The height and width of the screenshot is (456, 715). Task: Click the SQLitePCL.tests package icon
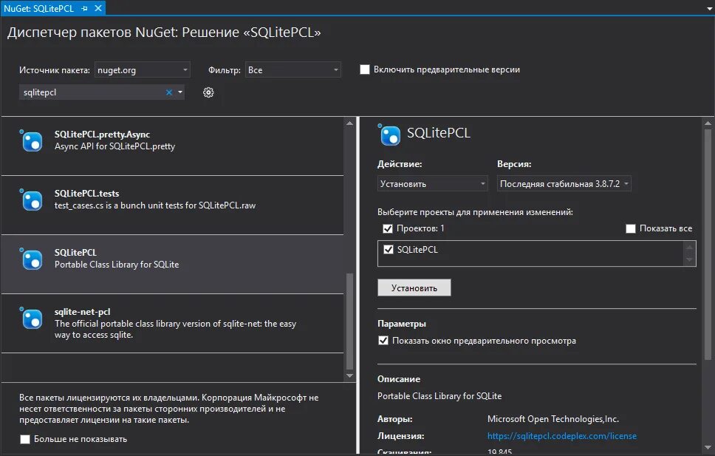point(32,200)
